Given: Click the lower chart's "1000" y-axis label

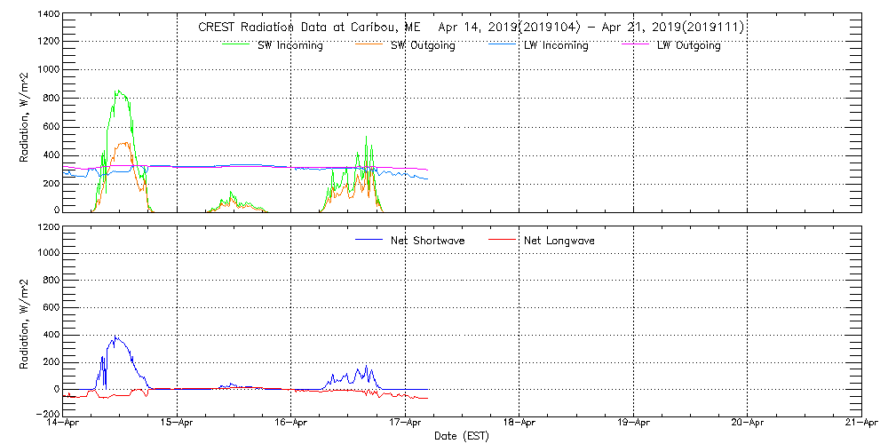Looking at the screenshot, I should pyautogui.click(x=47, y=253).
